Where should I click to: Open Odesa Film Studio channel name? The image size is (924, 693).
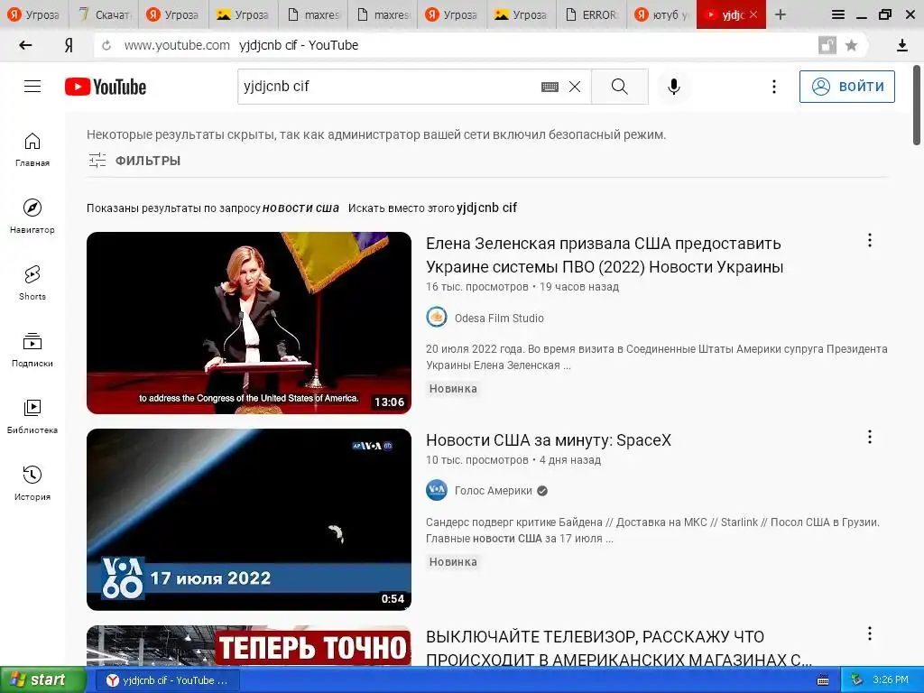click(499, 319)
